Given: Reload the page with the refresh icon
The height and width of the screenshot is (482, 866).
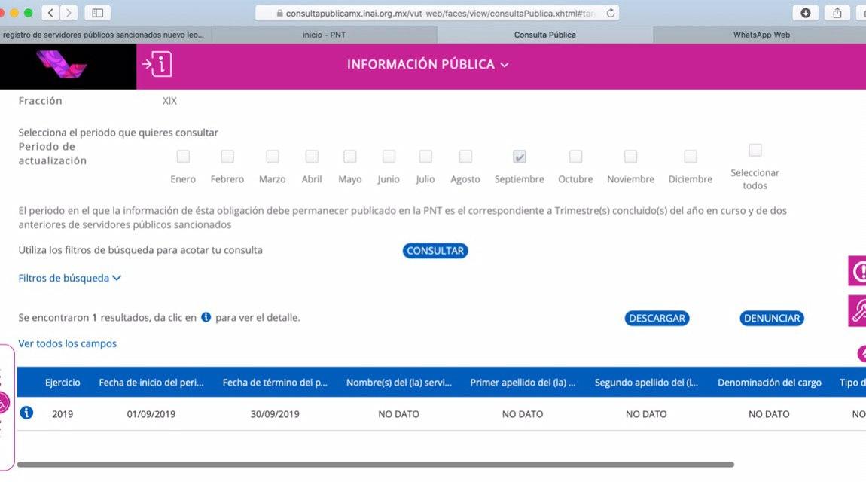Looking at the screenshot, I should coord(610,13).
